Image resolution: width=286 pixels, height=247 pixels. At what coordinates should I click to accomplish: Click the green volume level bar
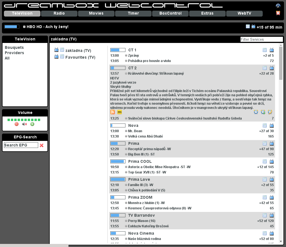coord(24,120)
